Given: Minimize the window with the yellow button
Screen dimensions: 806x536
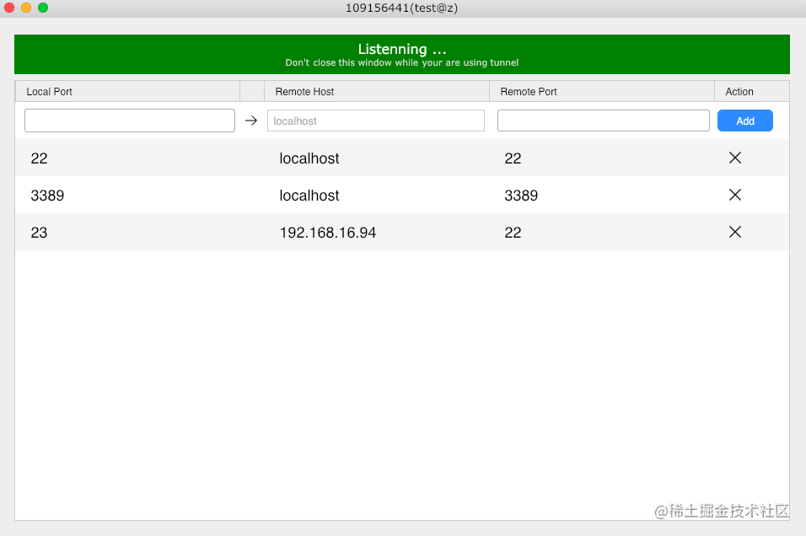Looking at the screenshot, I should point(26,8).
